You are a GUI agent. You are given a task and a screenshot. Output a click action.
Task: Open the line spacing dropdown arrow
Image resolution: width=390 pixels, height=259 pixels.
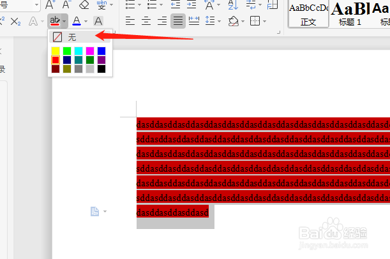coord(219,22)
